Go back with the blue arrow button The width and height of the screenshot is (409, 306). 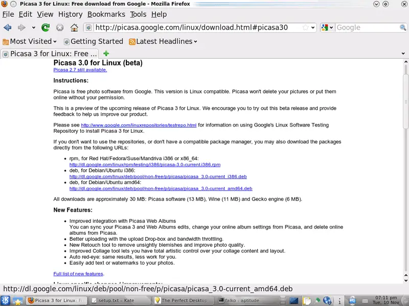point(8,28)
